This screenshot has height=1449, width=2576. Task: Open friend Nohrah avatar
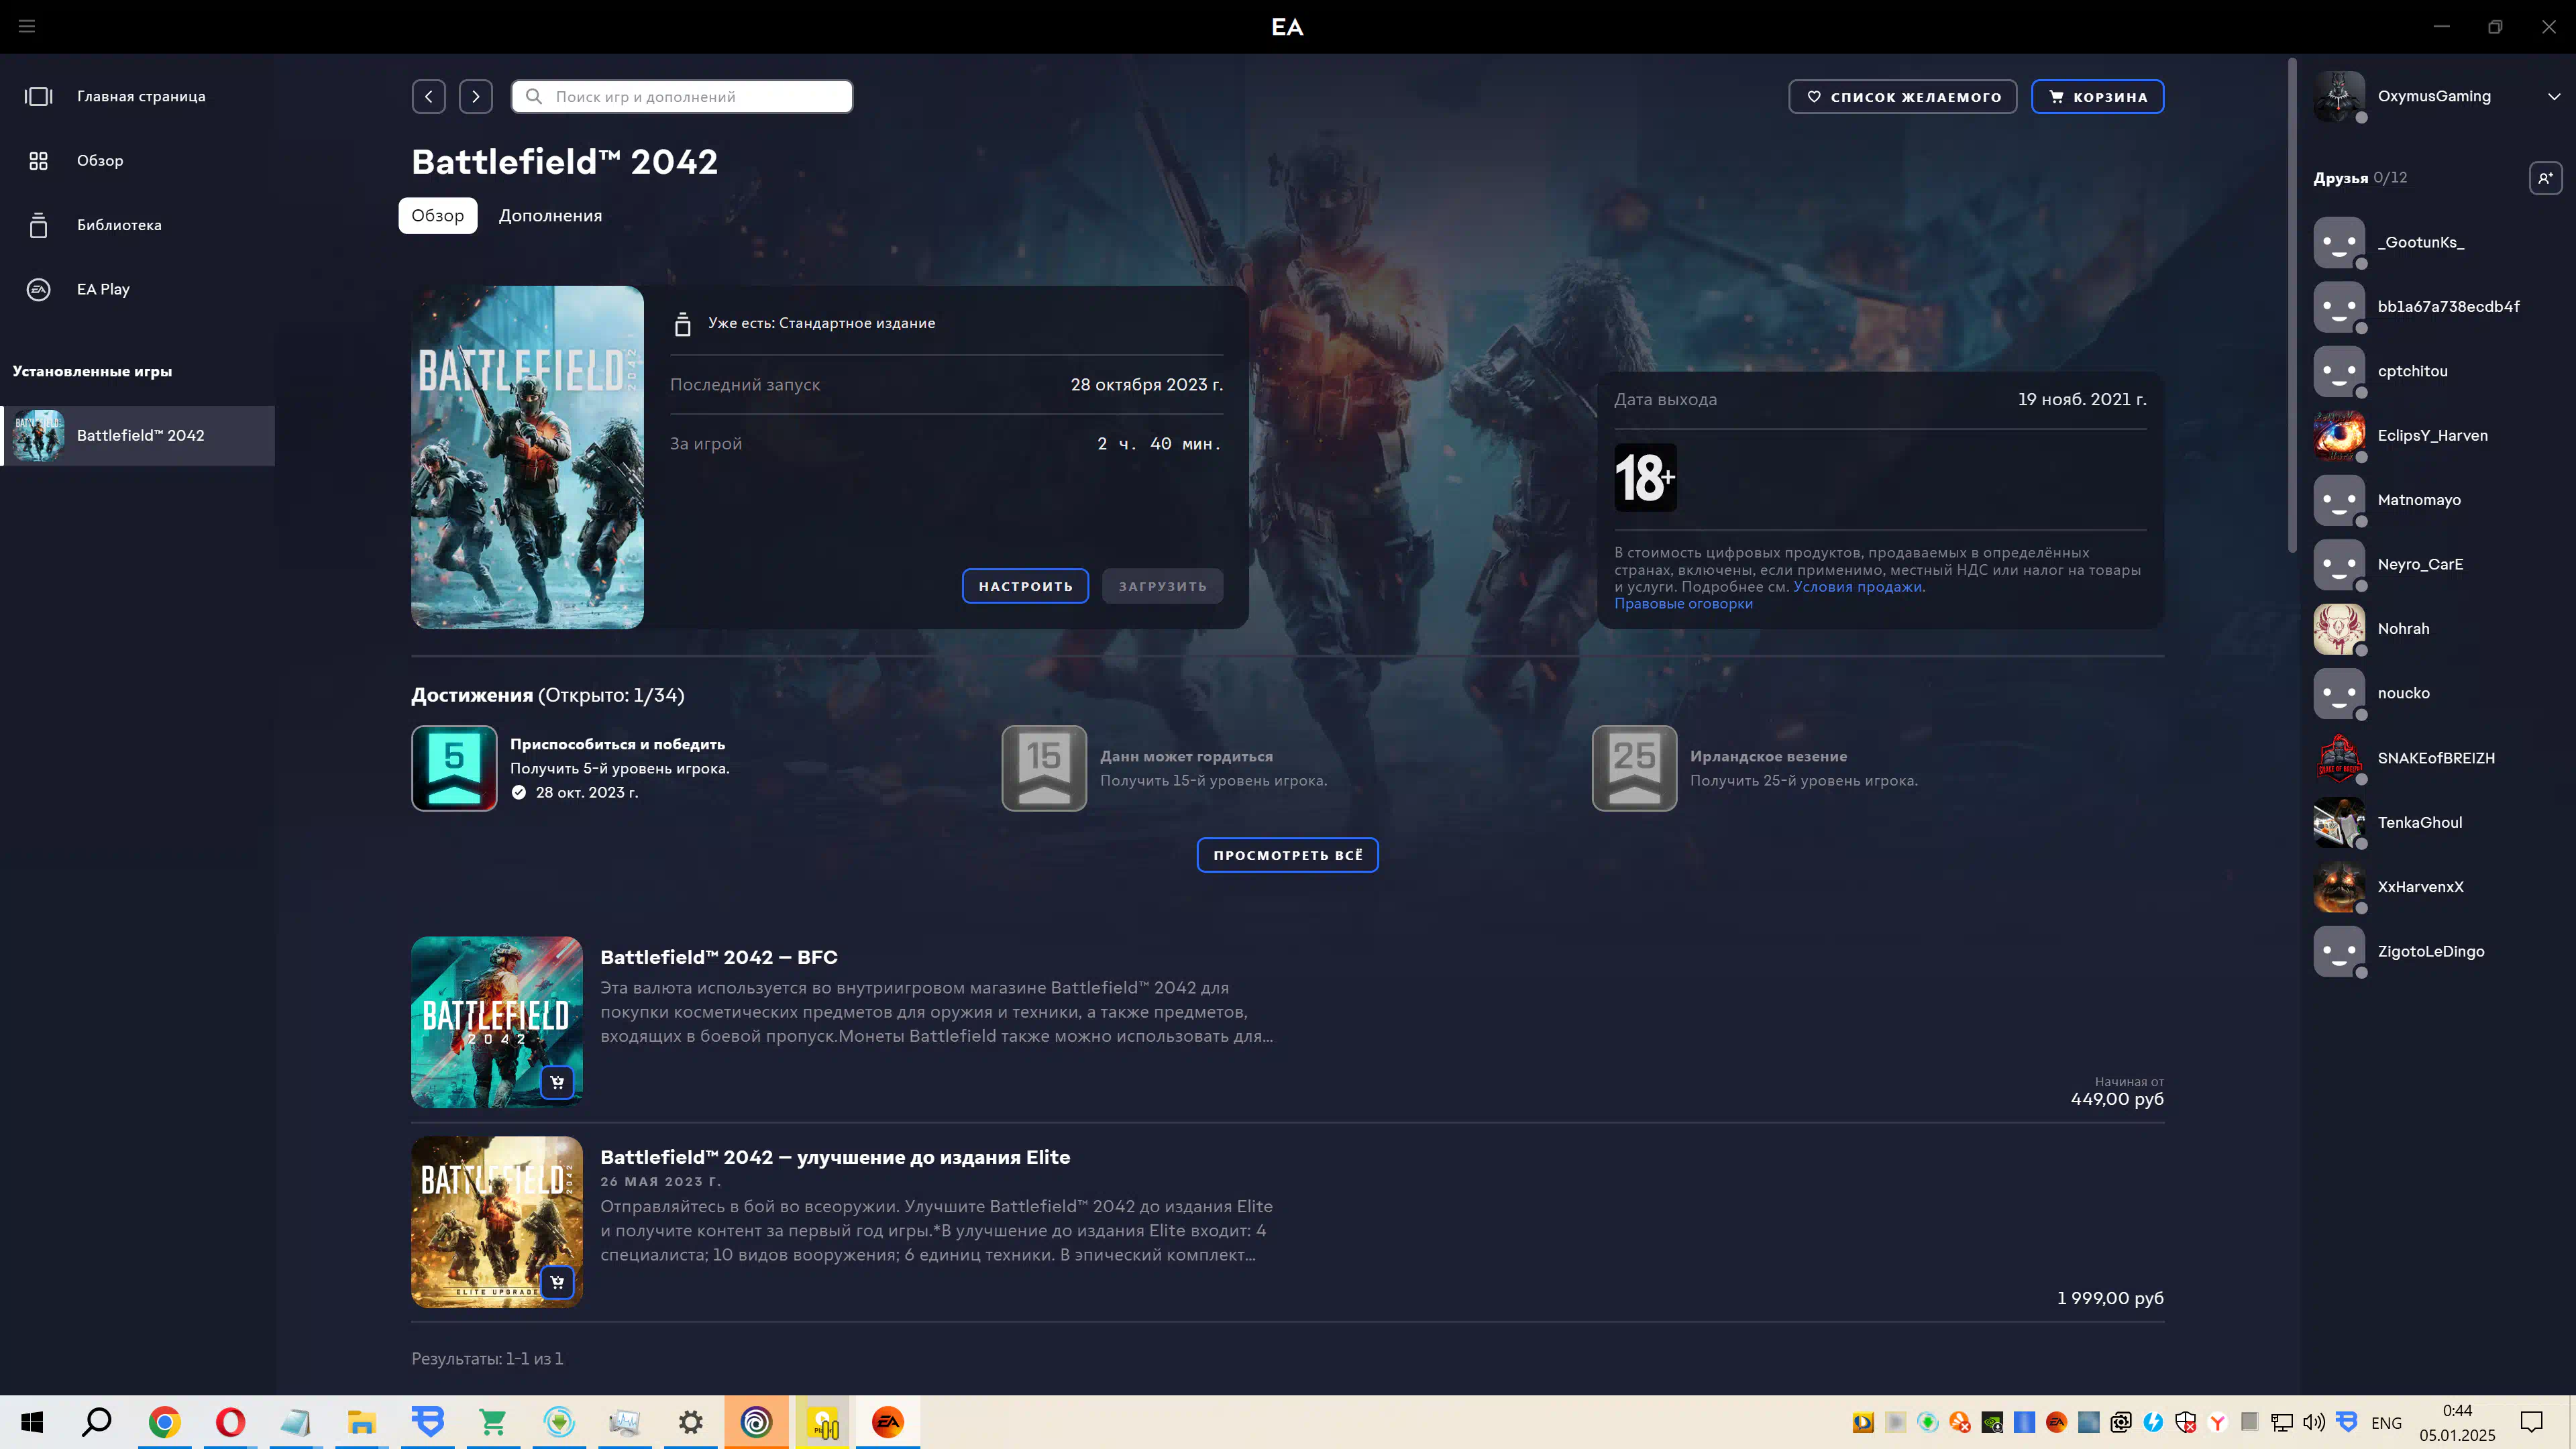coord(2339,629)
